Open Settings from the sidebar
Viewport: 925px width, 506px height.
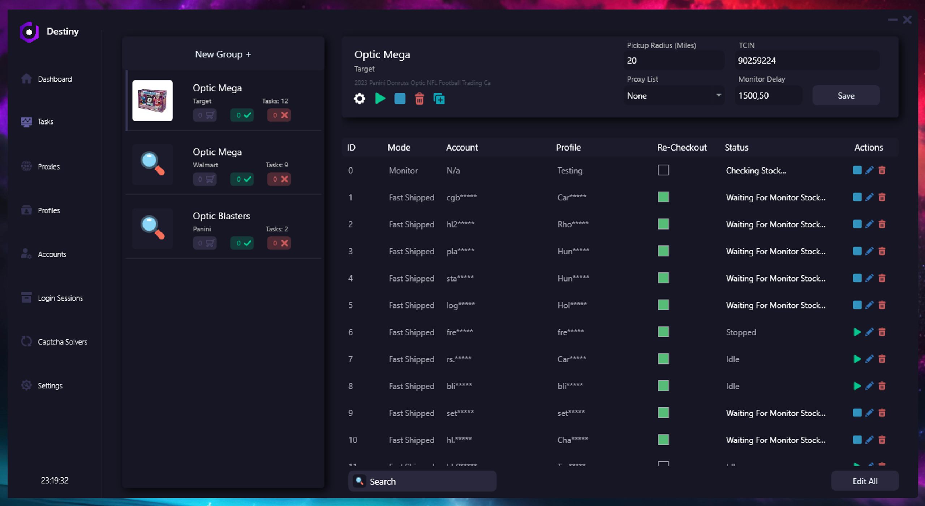coord(42,385)
